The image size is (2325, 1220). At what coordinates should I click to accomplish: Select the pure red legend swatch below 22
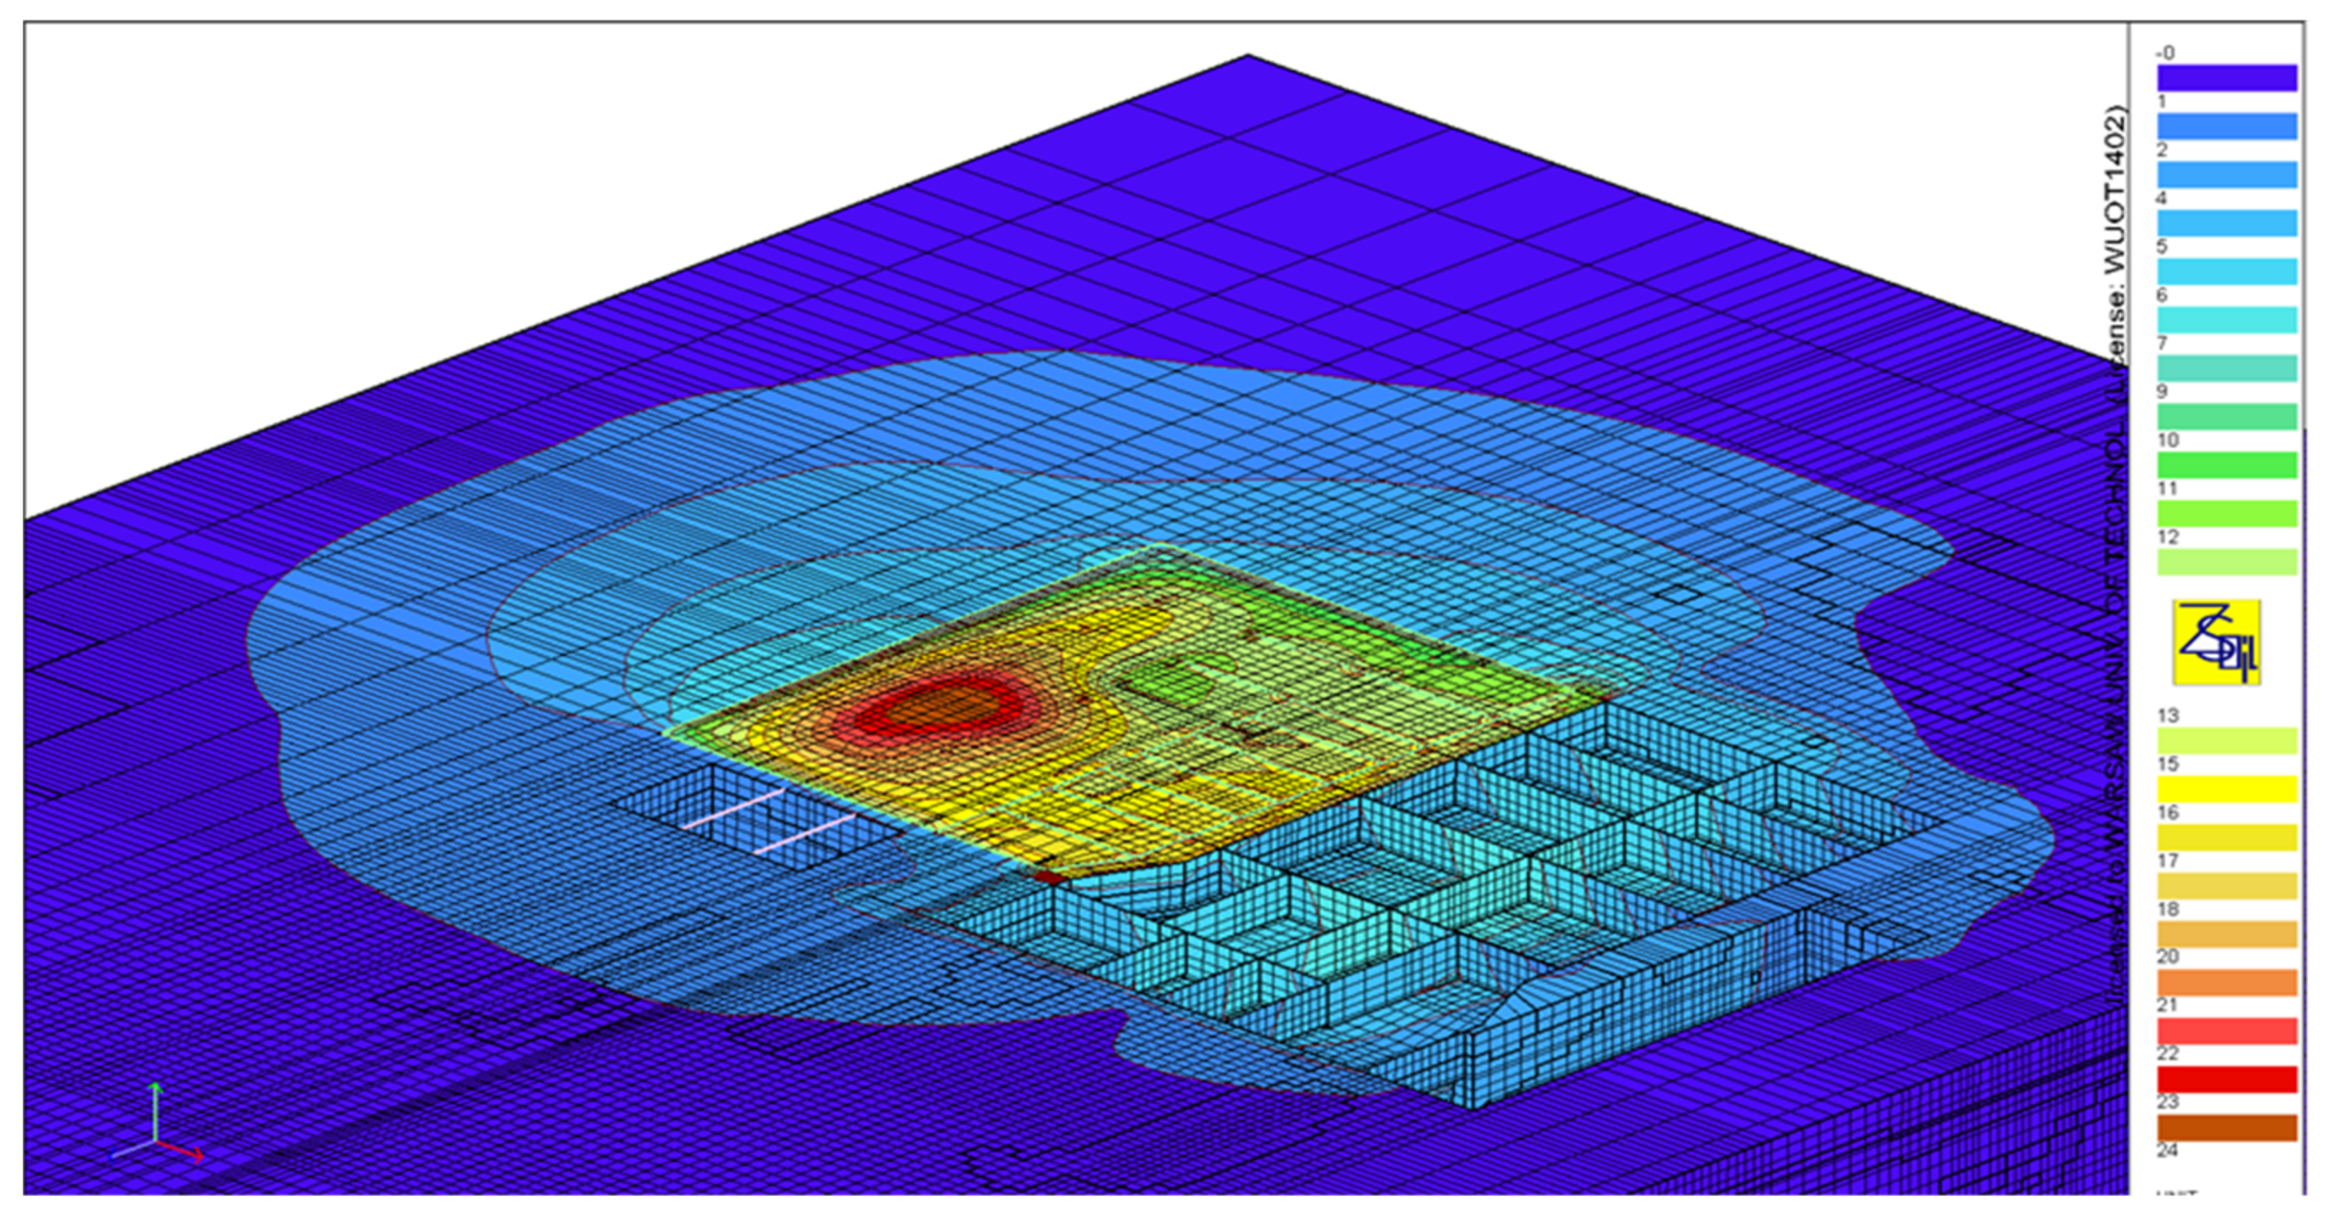[x=2227, y=1080]
